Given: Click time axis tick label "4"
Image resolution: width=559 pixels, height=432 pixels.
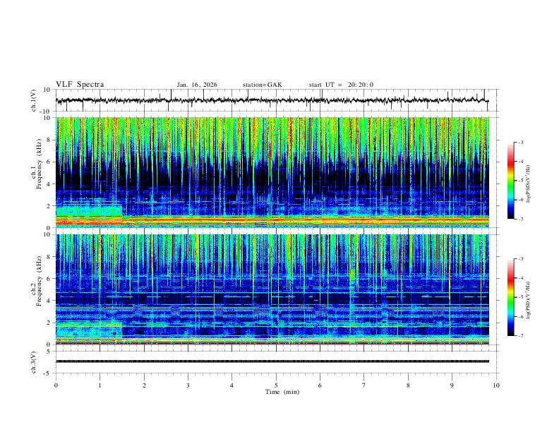Looking at the screenshot, I should pyautogui.click(x=232, y=385).
